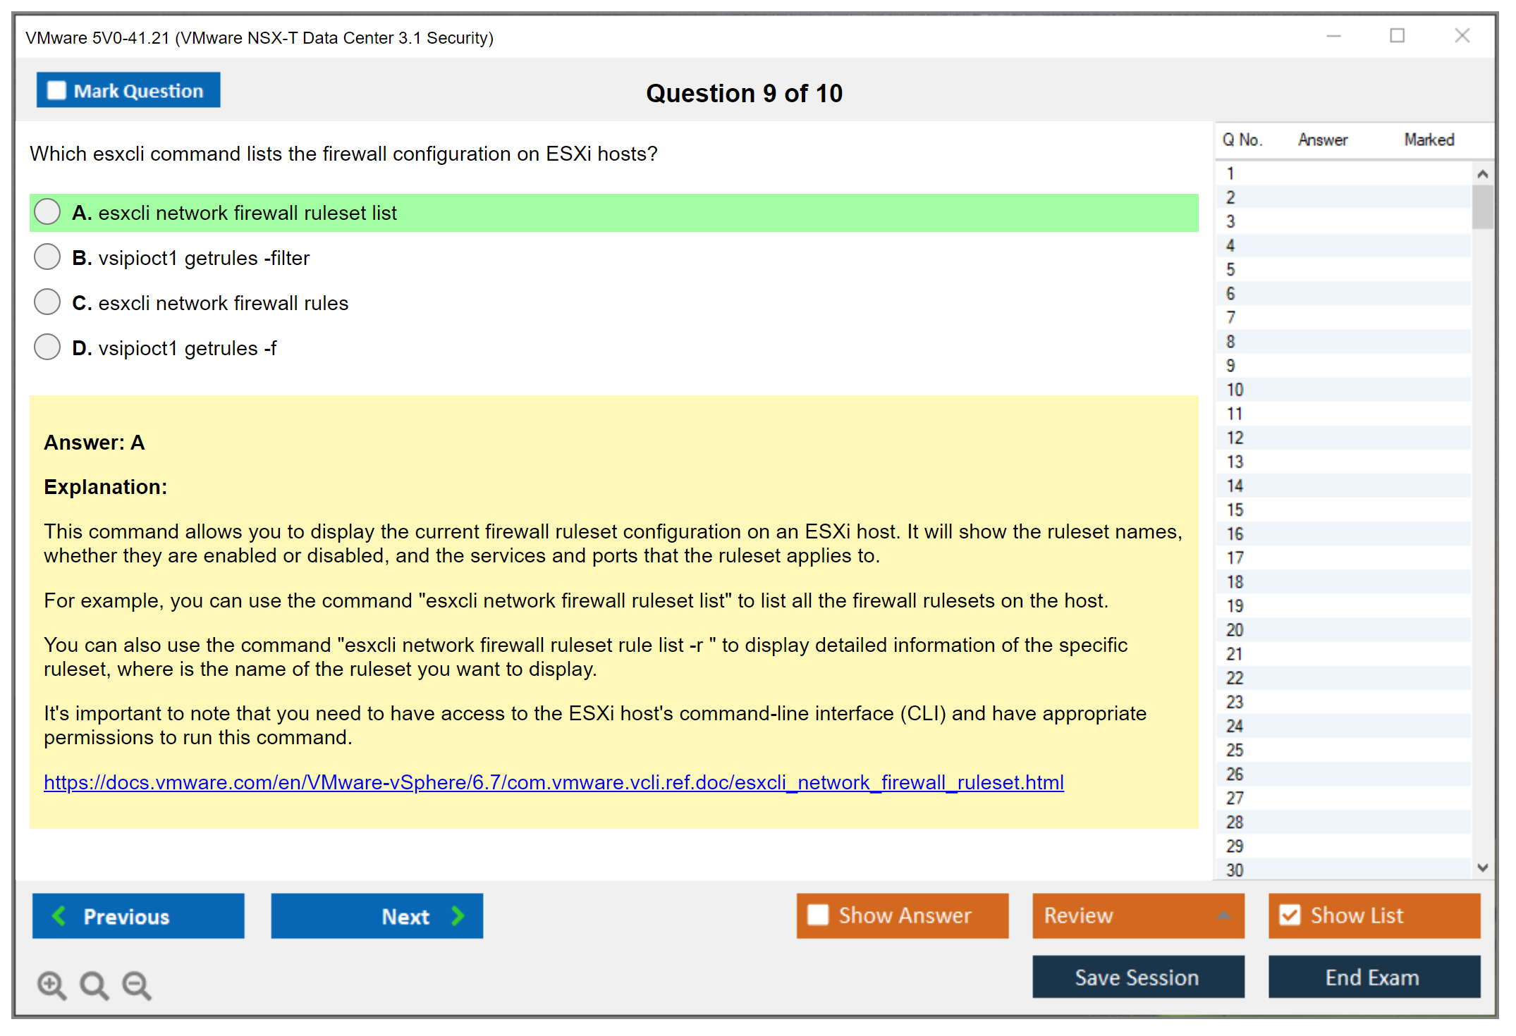Select question 22 in the list

pos(1235,678)
